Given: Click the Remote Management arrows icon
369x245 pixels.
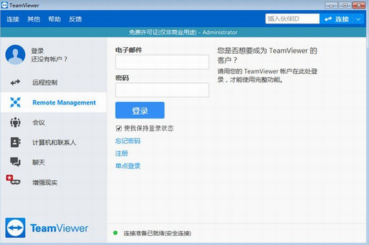Looking at the screenshot, I should tap(16, 102).
